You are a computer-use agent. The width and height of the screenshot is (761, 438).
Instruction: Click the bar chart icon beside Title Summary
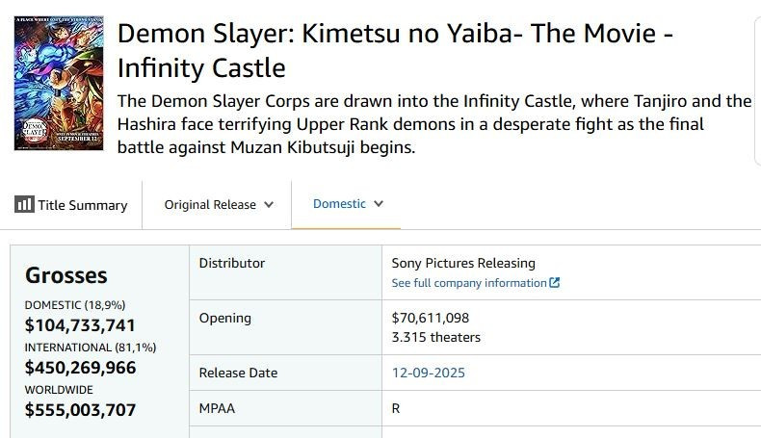[24, 204]
